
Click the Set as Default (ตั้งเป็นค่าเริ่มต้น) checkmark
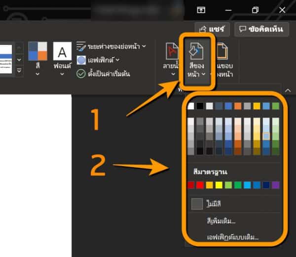point(81,73)
